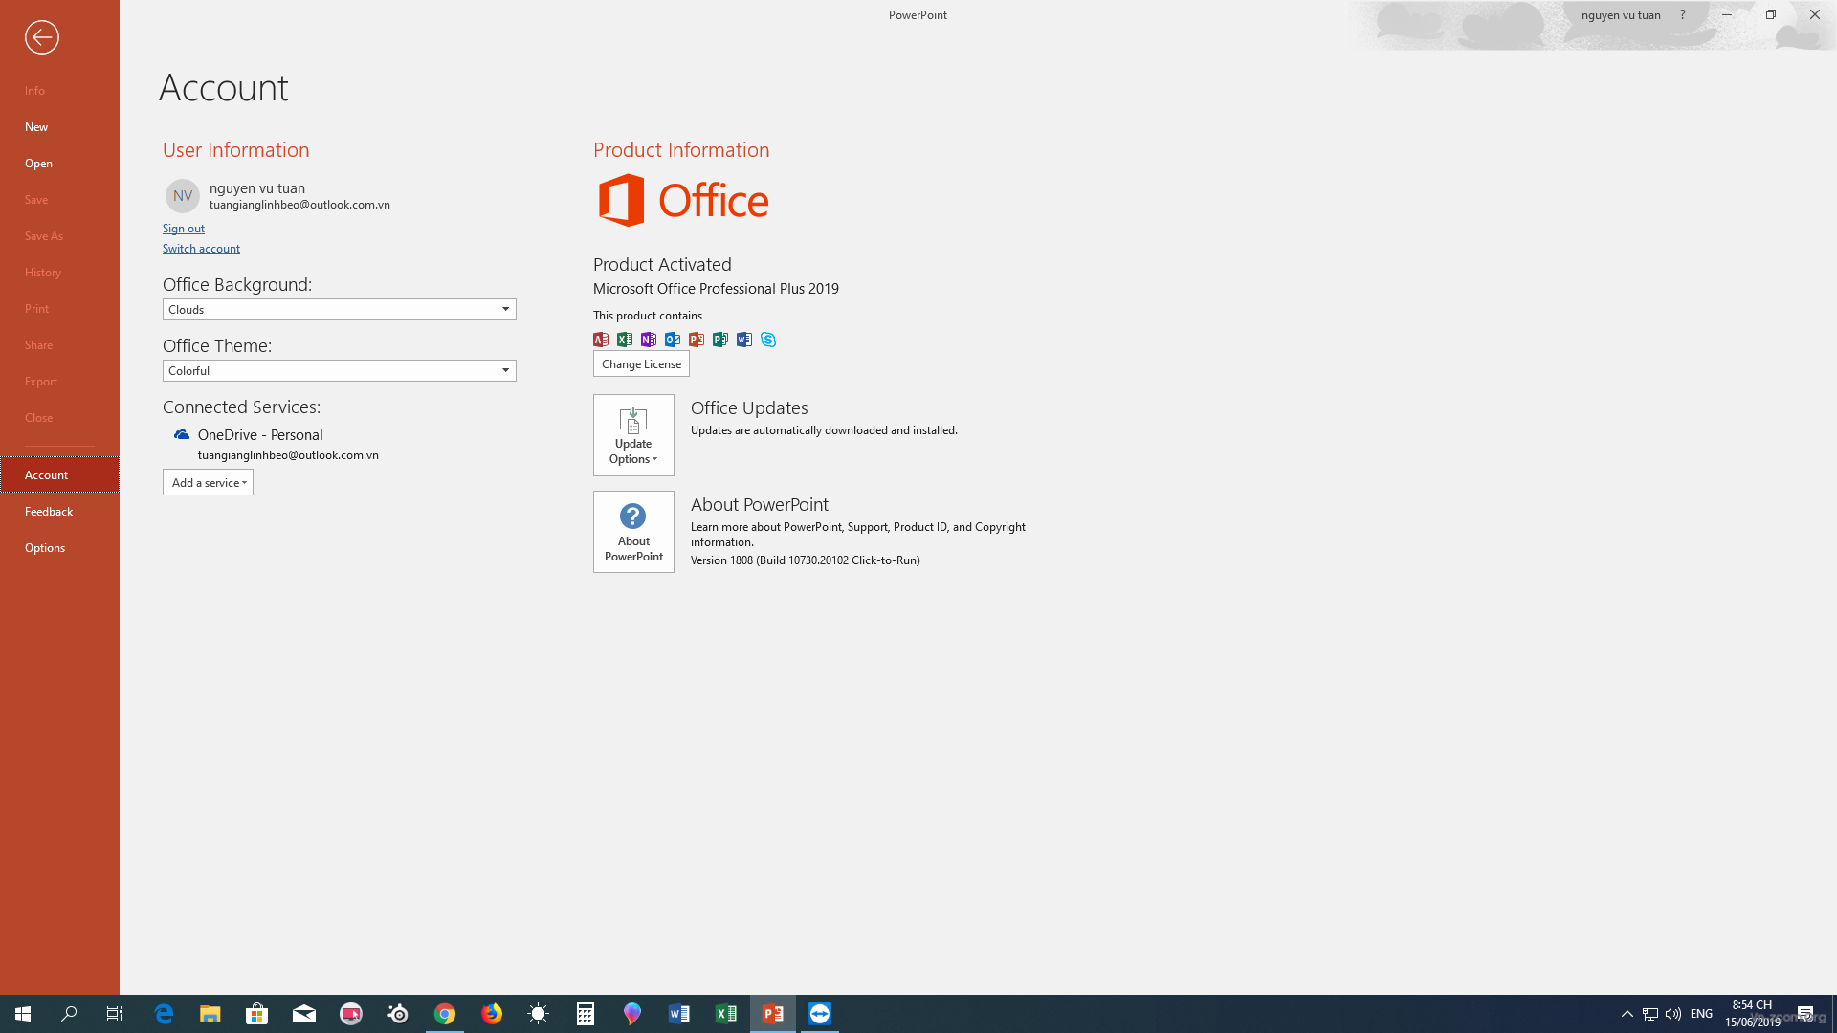Open Calculator from the taskbar

586,1014
